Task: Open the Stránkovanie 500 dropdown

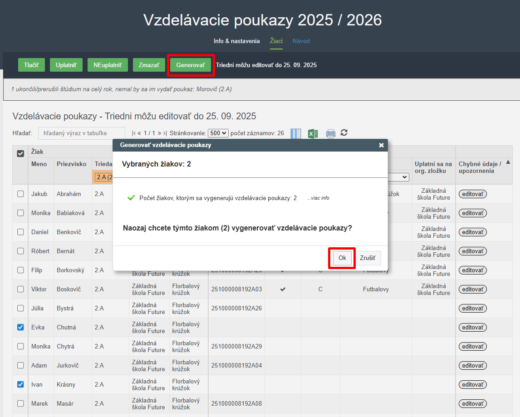Action: (218, 133)
